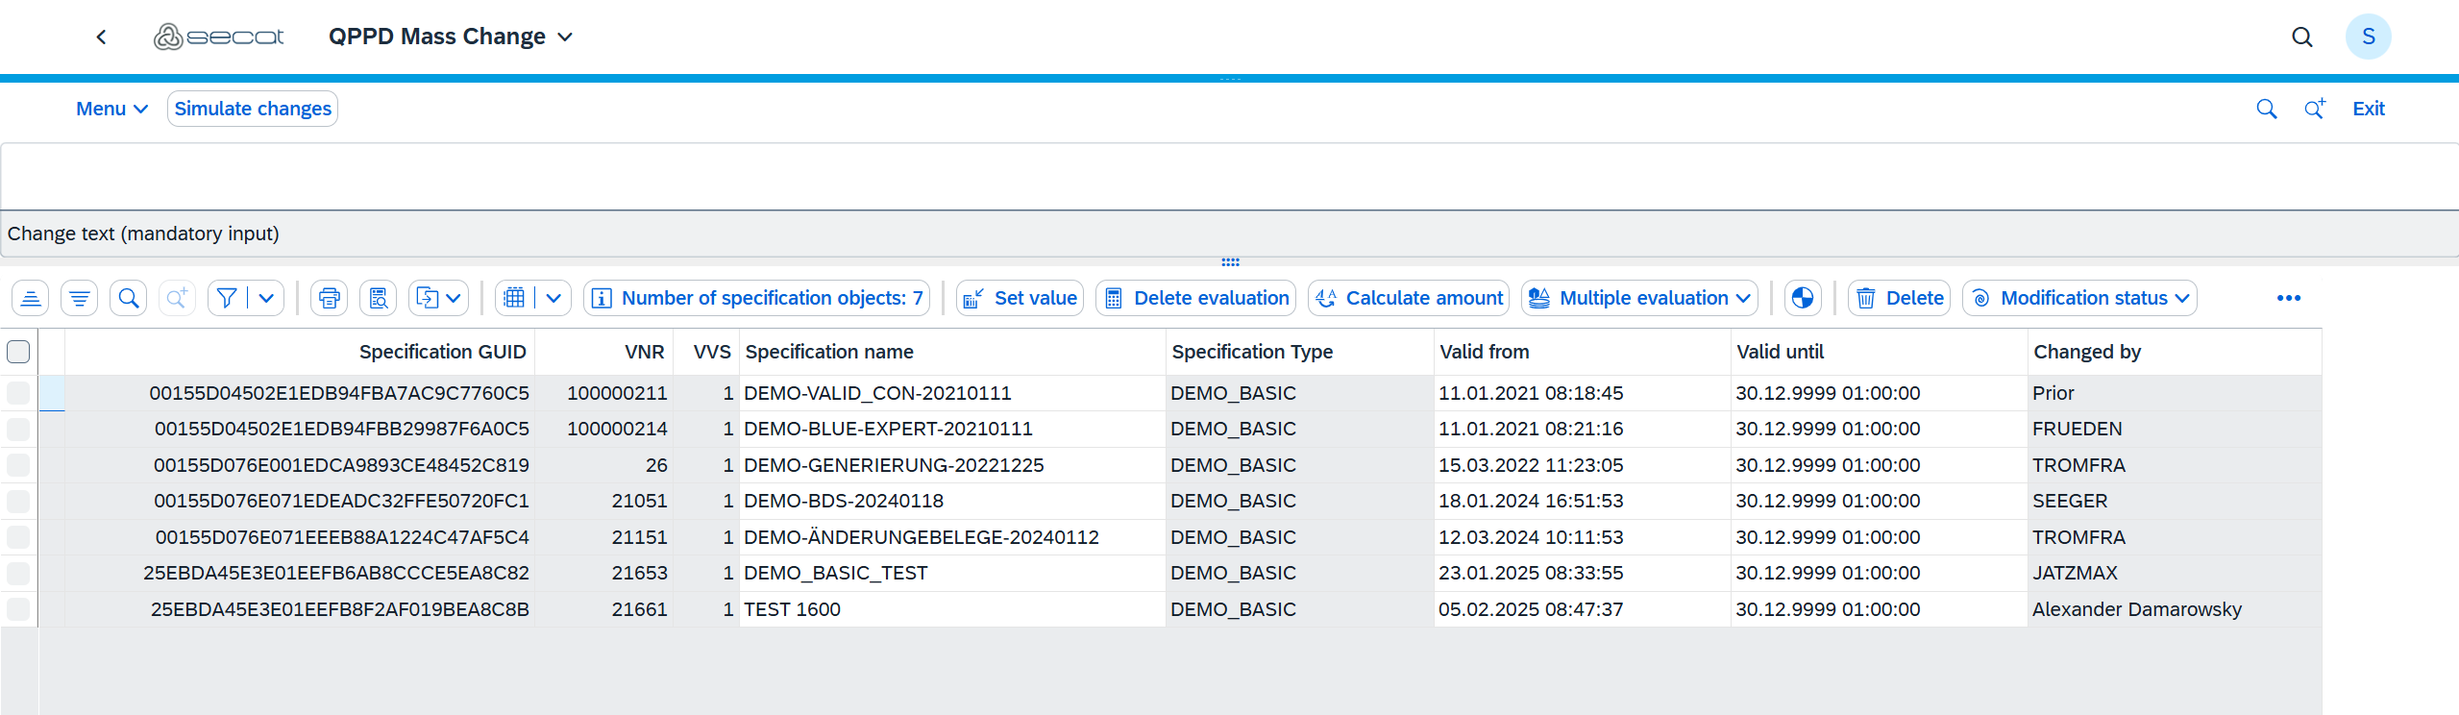The height and width of the screenshot is (715, 2459).
Task: Open the print preview icon
Action: (379, 298)
